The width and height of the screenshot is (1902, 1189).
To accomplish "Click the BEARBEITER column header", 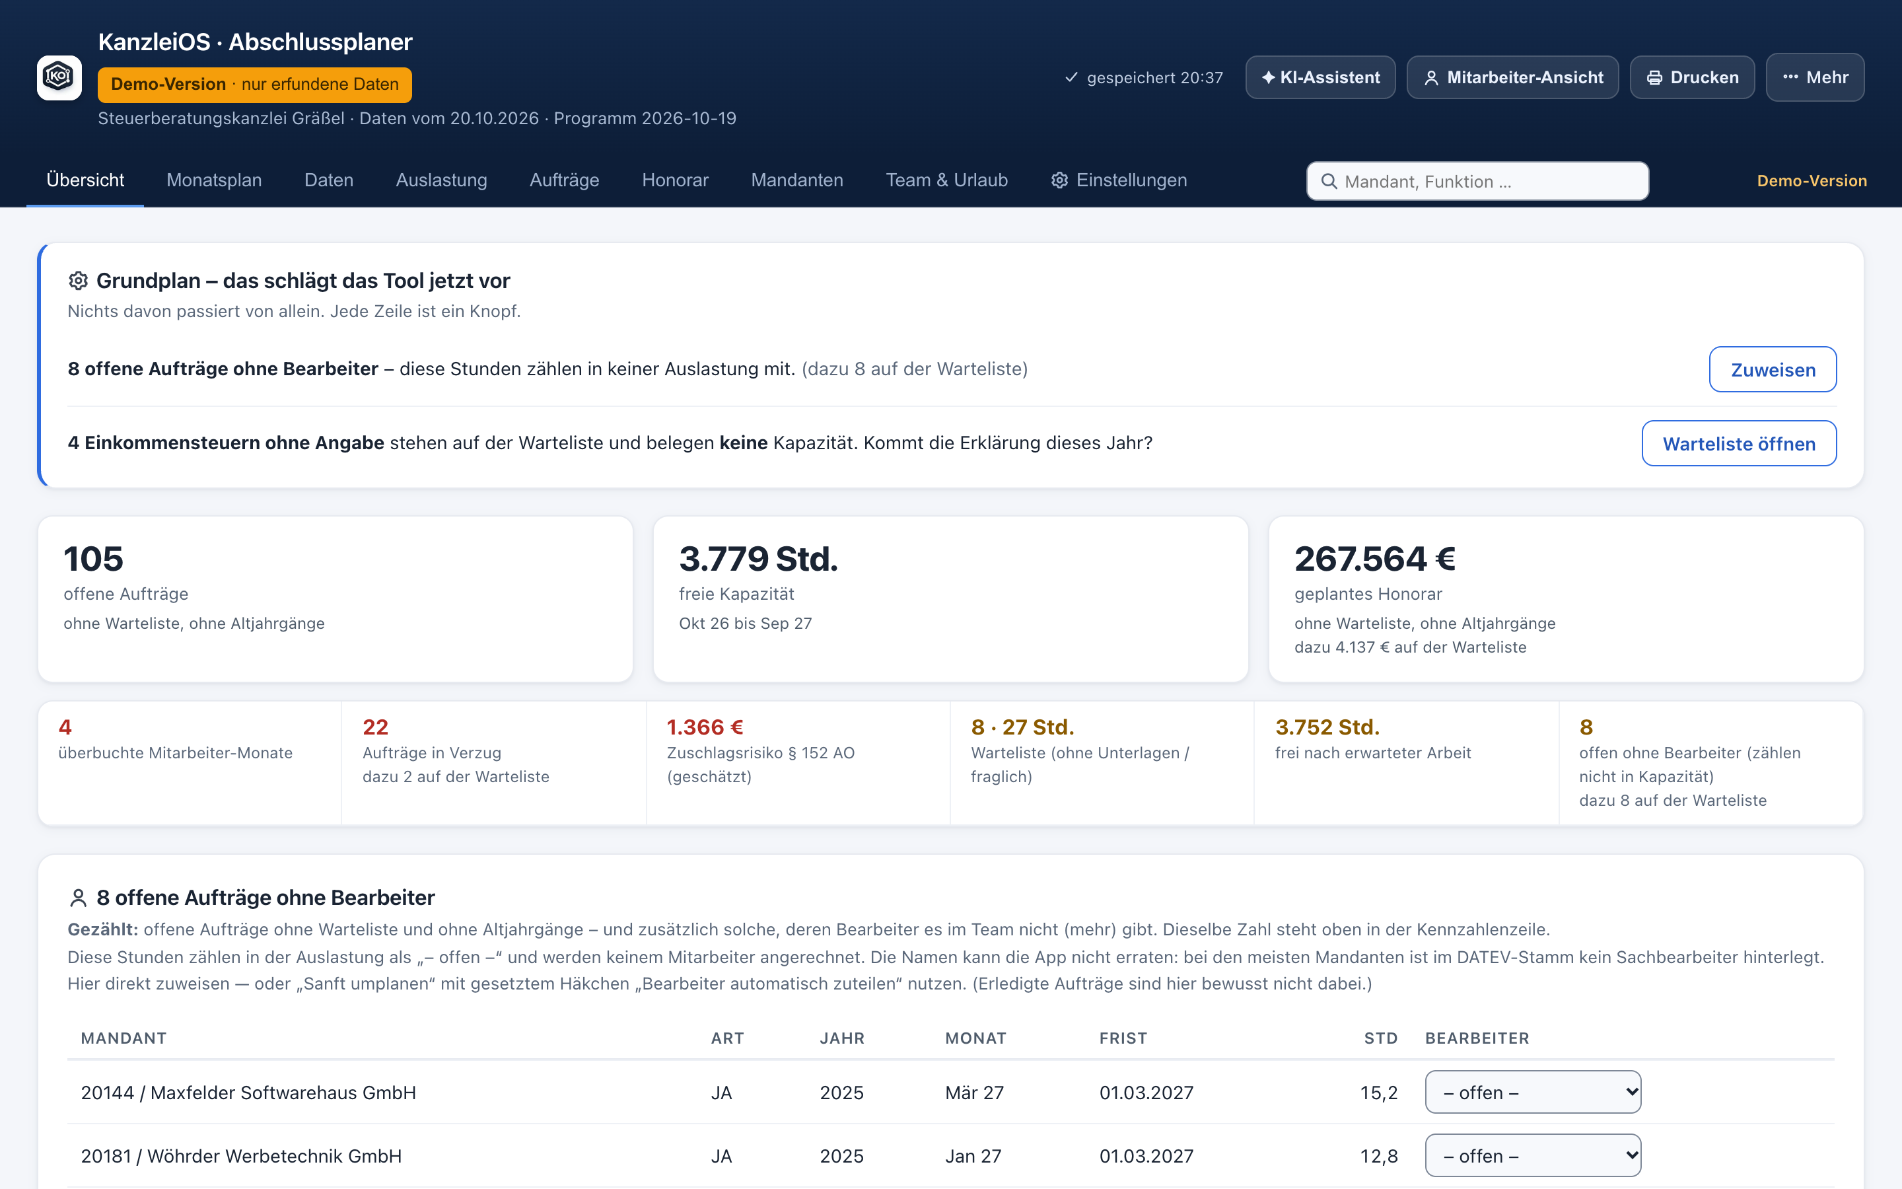I will (1477, 1038).
